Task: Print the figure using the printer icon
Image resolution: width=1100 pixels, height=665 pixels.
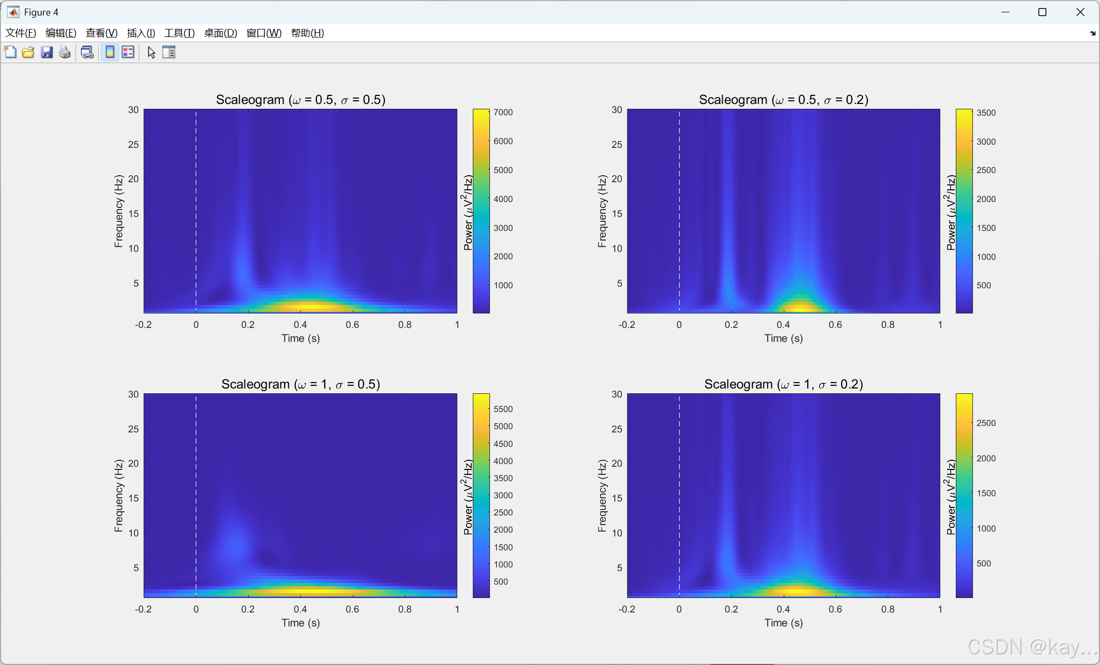Action: pos(65,52)
